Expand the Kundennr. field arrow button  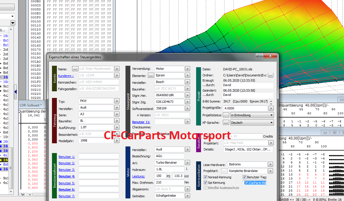pos(117,75)
